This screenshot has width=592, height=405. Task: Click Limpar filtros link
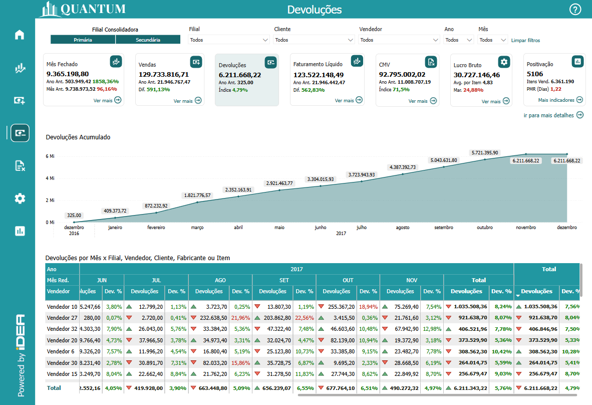point(525,41)
